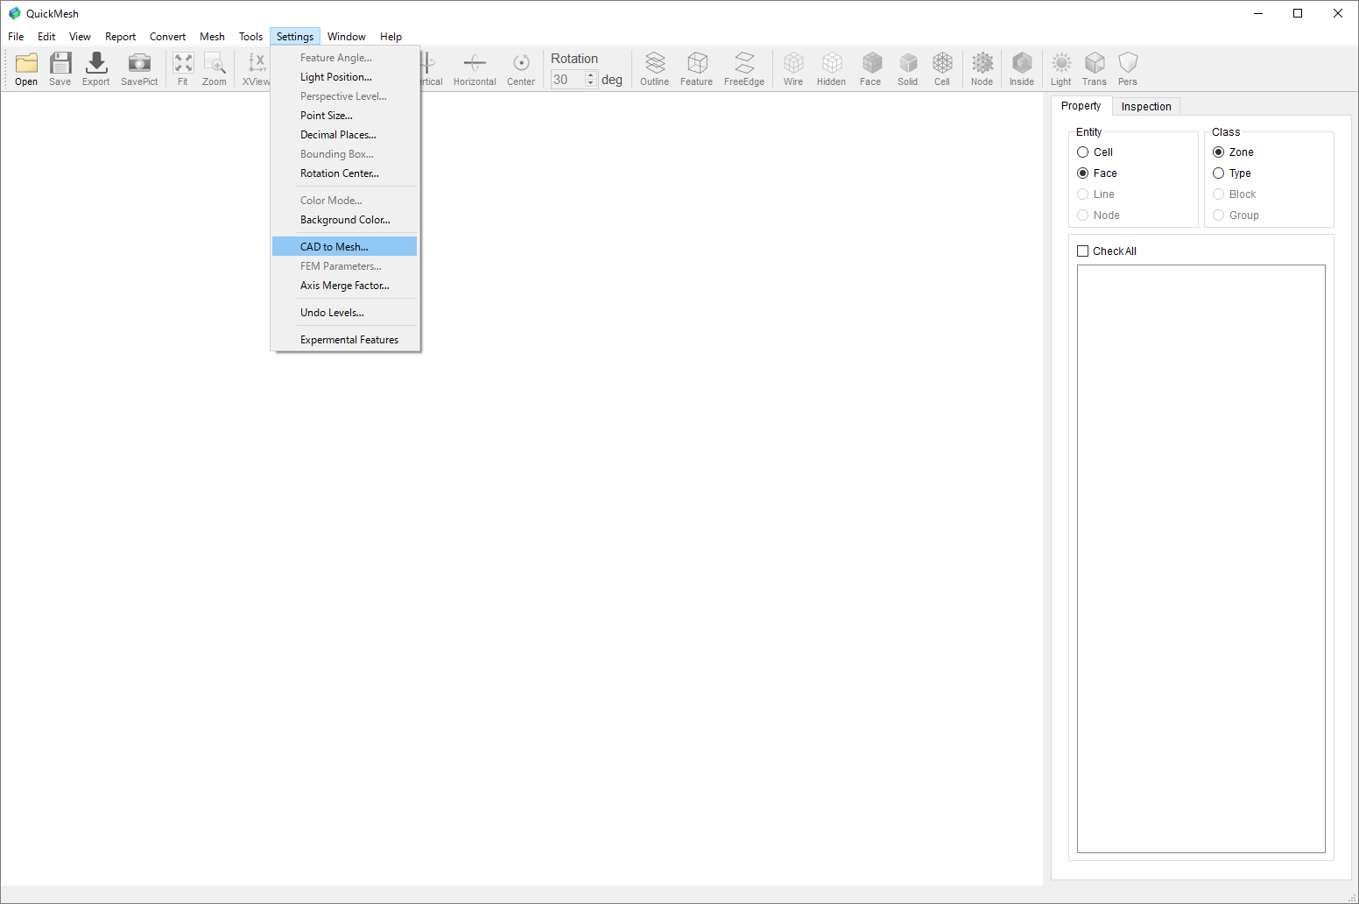Choose Rotation Center... menu entry

point(344,173)
